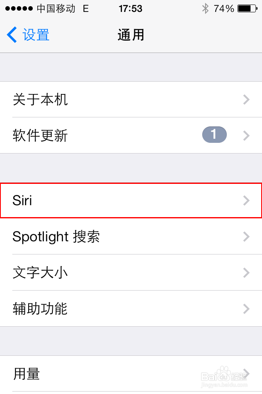Tap the 17:53 clock in status bar
This screenshot has height=394, width=262.
(x=130, y=9)
